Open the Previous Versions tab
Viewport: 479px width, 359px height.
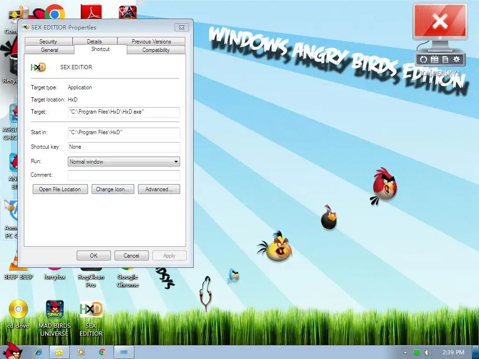pyautogui.click(x=151, y=41)
